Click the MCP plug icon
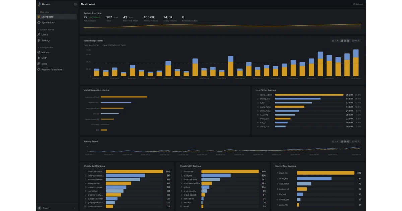The width and height of the screenshot is (402, 211). pyautogui.click(x=39, y=58)
